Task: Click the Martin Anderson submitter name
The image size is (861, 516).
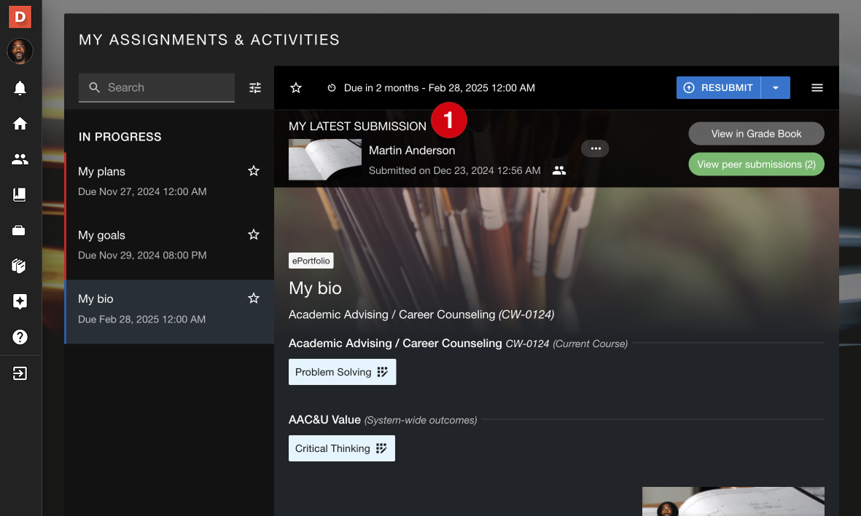Action: coord(412,150)
